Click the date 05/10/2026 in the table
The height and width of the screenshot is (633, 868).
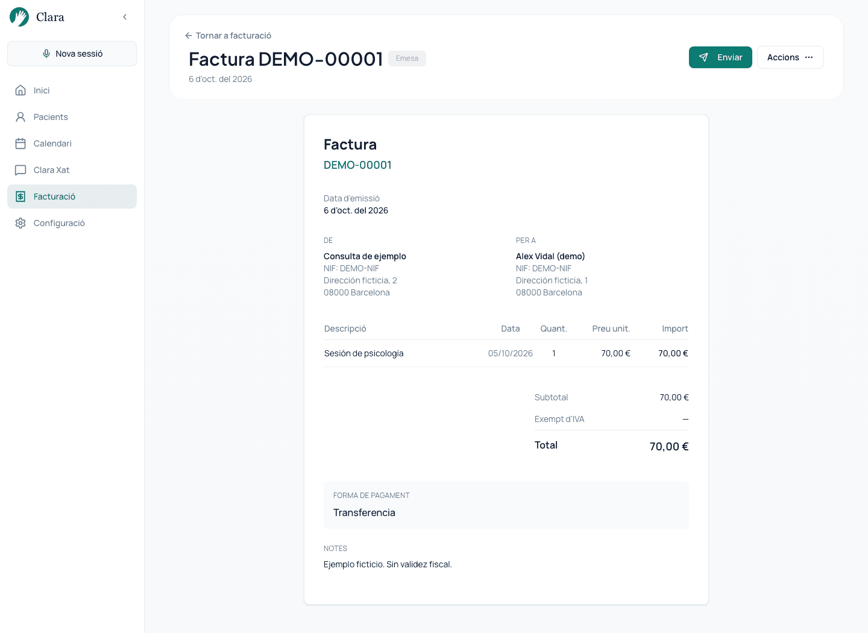pyautogui.click(x=511, y=353)
